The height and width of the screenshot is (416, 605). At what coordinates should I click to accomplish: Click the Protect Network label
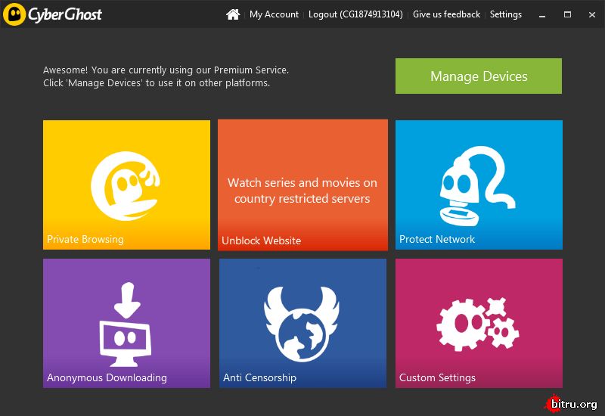(437, 239)
